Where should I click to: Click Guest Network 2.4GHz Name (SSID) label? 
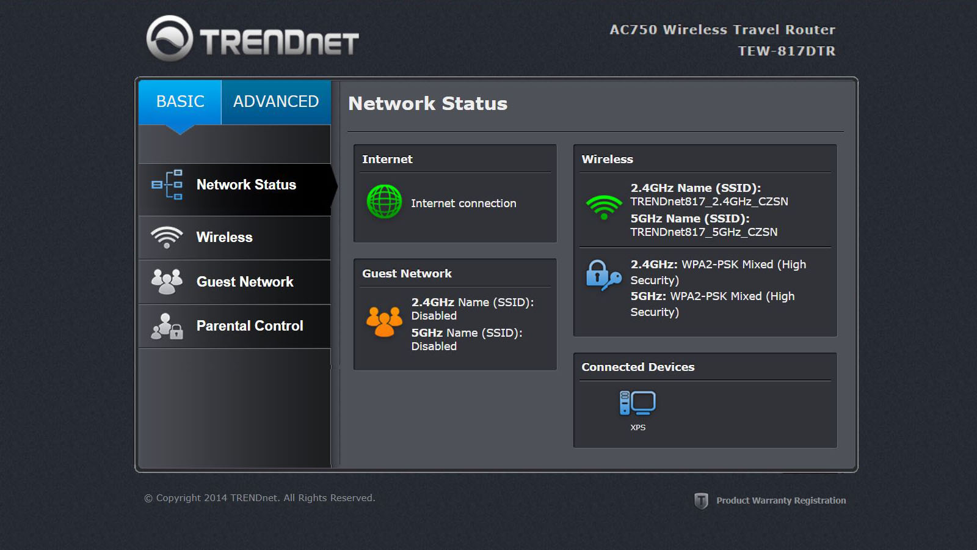(x=472, y=302)
